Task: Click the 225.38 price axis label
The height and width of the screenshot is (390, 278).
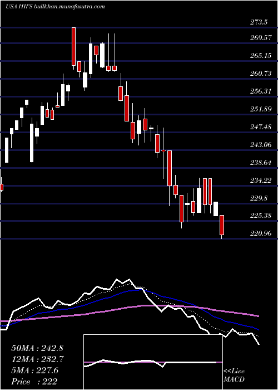Action: click(261, 216)
